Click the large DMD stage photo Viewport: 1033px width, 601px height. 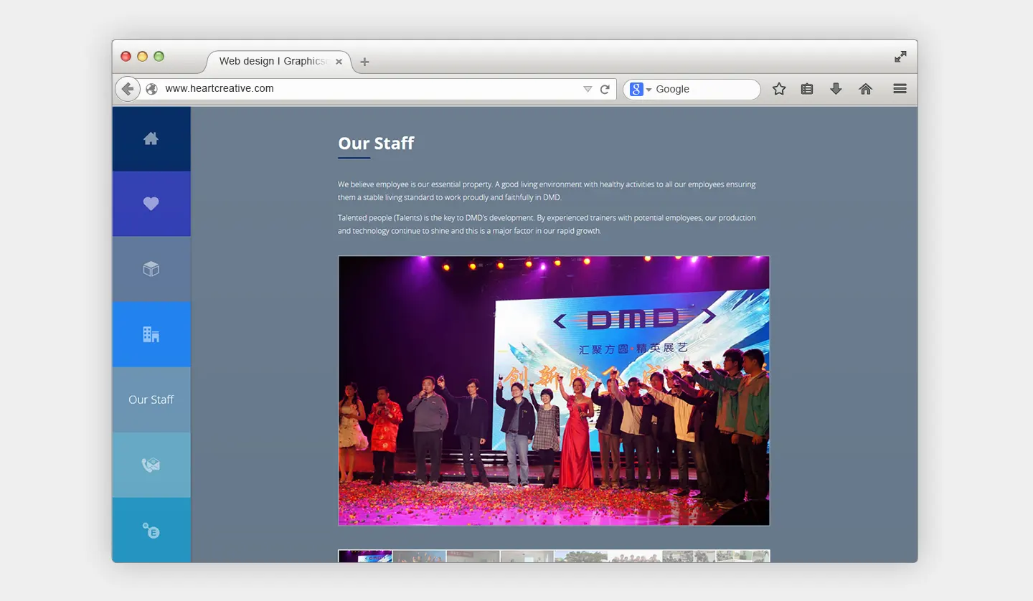point(554,391)
